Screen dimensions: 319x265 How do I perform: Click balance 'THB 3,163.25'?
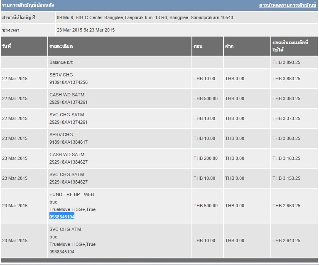point(286,158)
